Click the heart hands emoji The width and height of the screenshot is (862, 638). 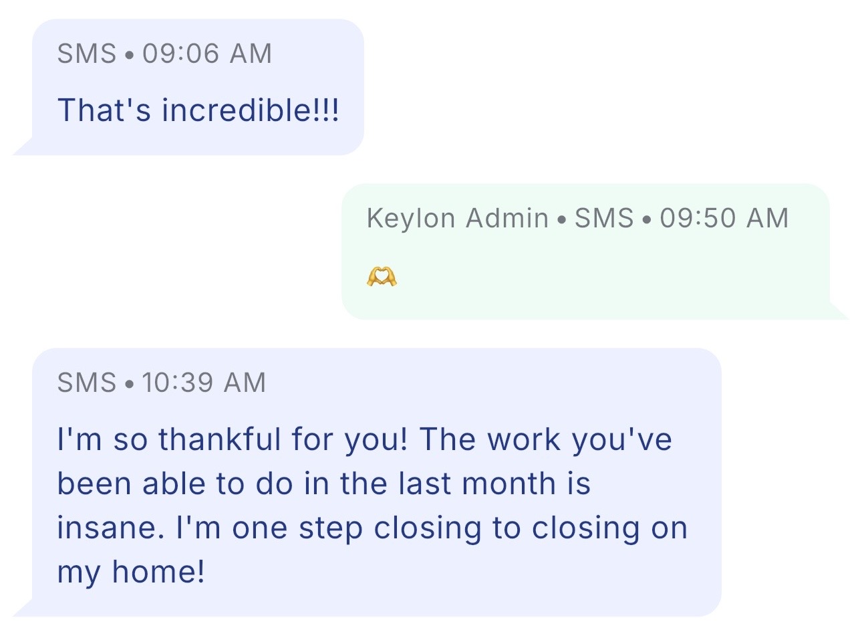pos(382,276)
